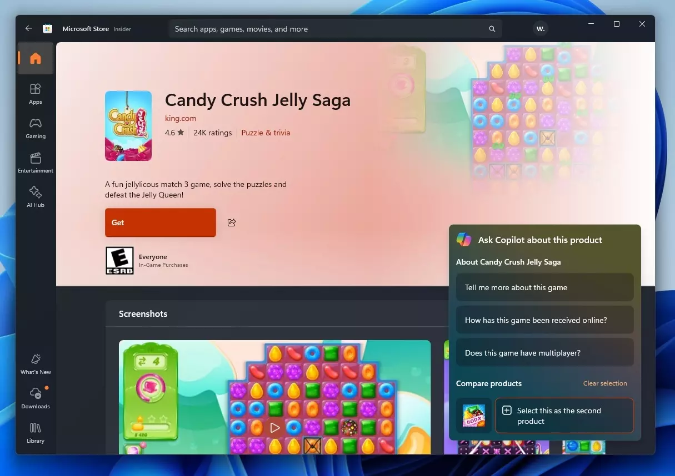The image size is (675, 476).
Task: Click the Microsoft Store logo icon
Action: (x=48, y=29)
